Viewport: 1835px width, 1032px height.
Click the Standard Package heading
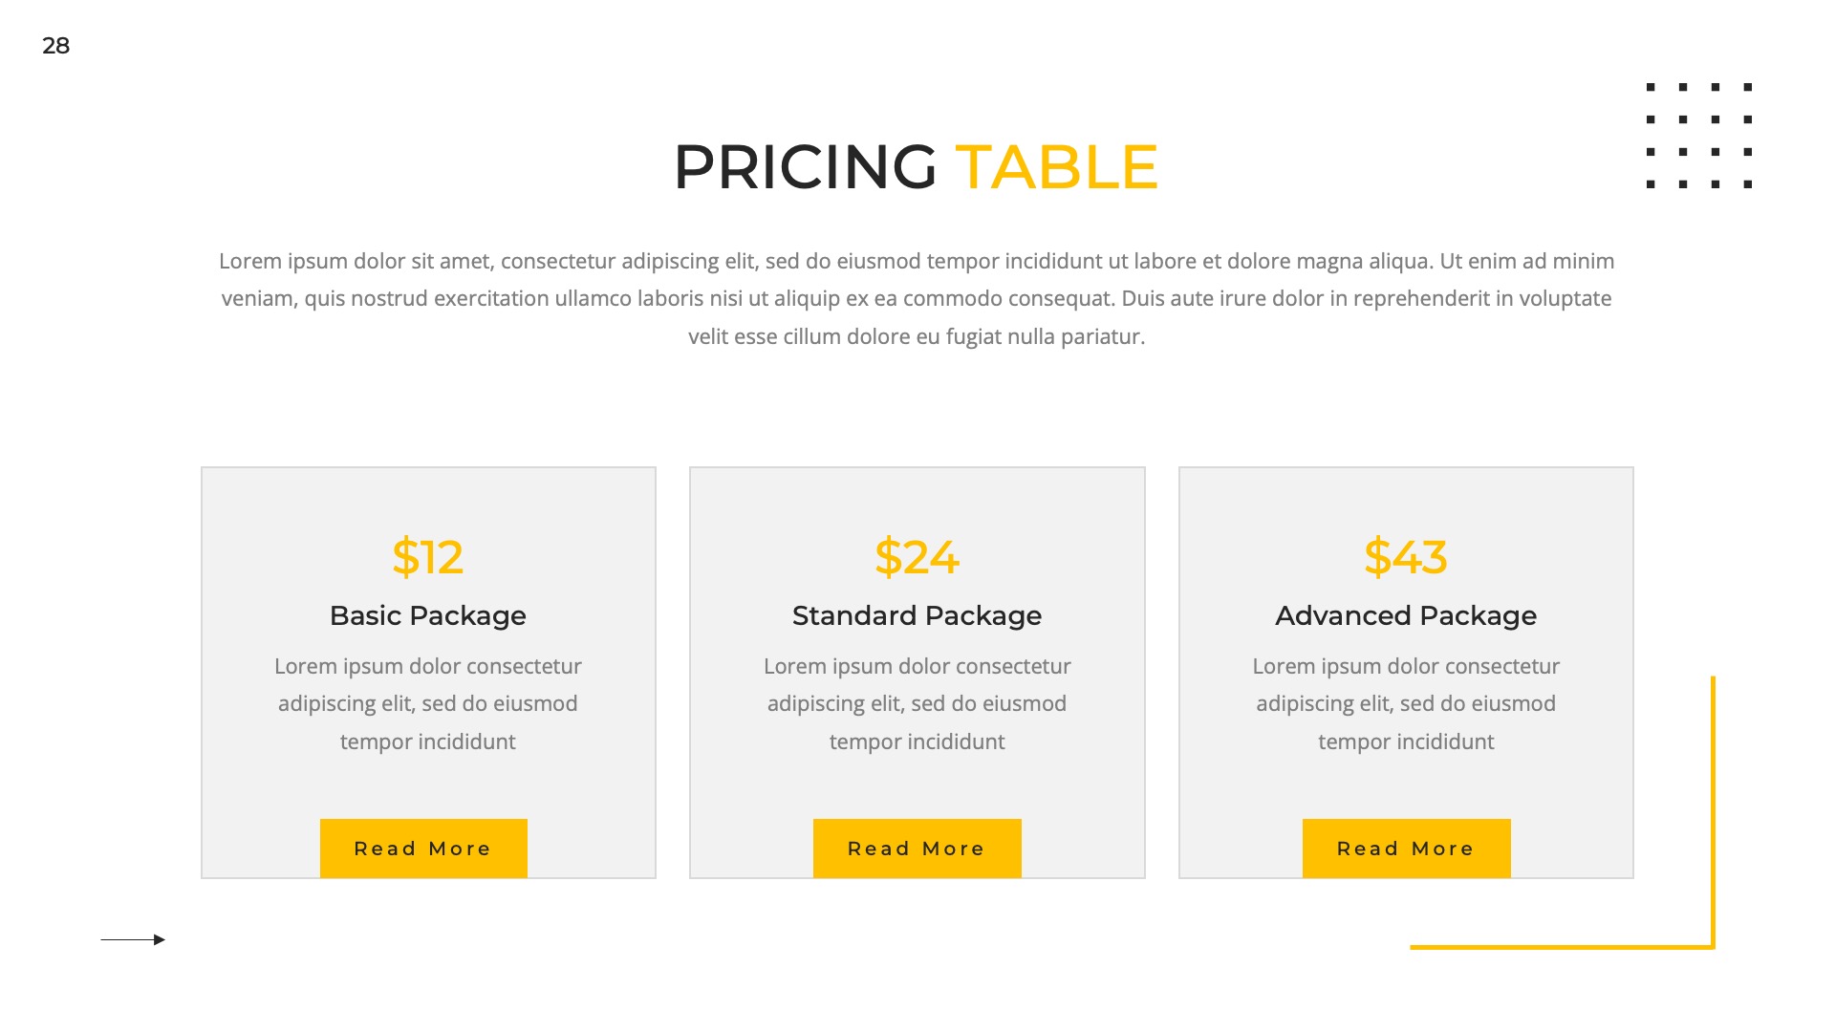(917, 615)
